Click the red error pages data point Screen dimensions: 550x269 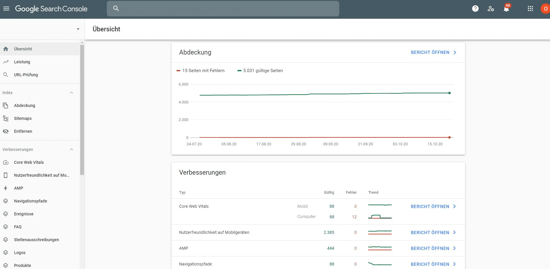449,137
